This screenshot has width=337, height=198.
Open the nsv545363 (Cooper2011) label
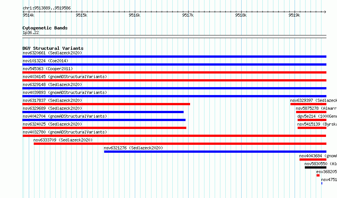point(48,69)
